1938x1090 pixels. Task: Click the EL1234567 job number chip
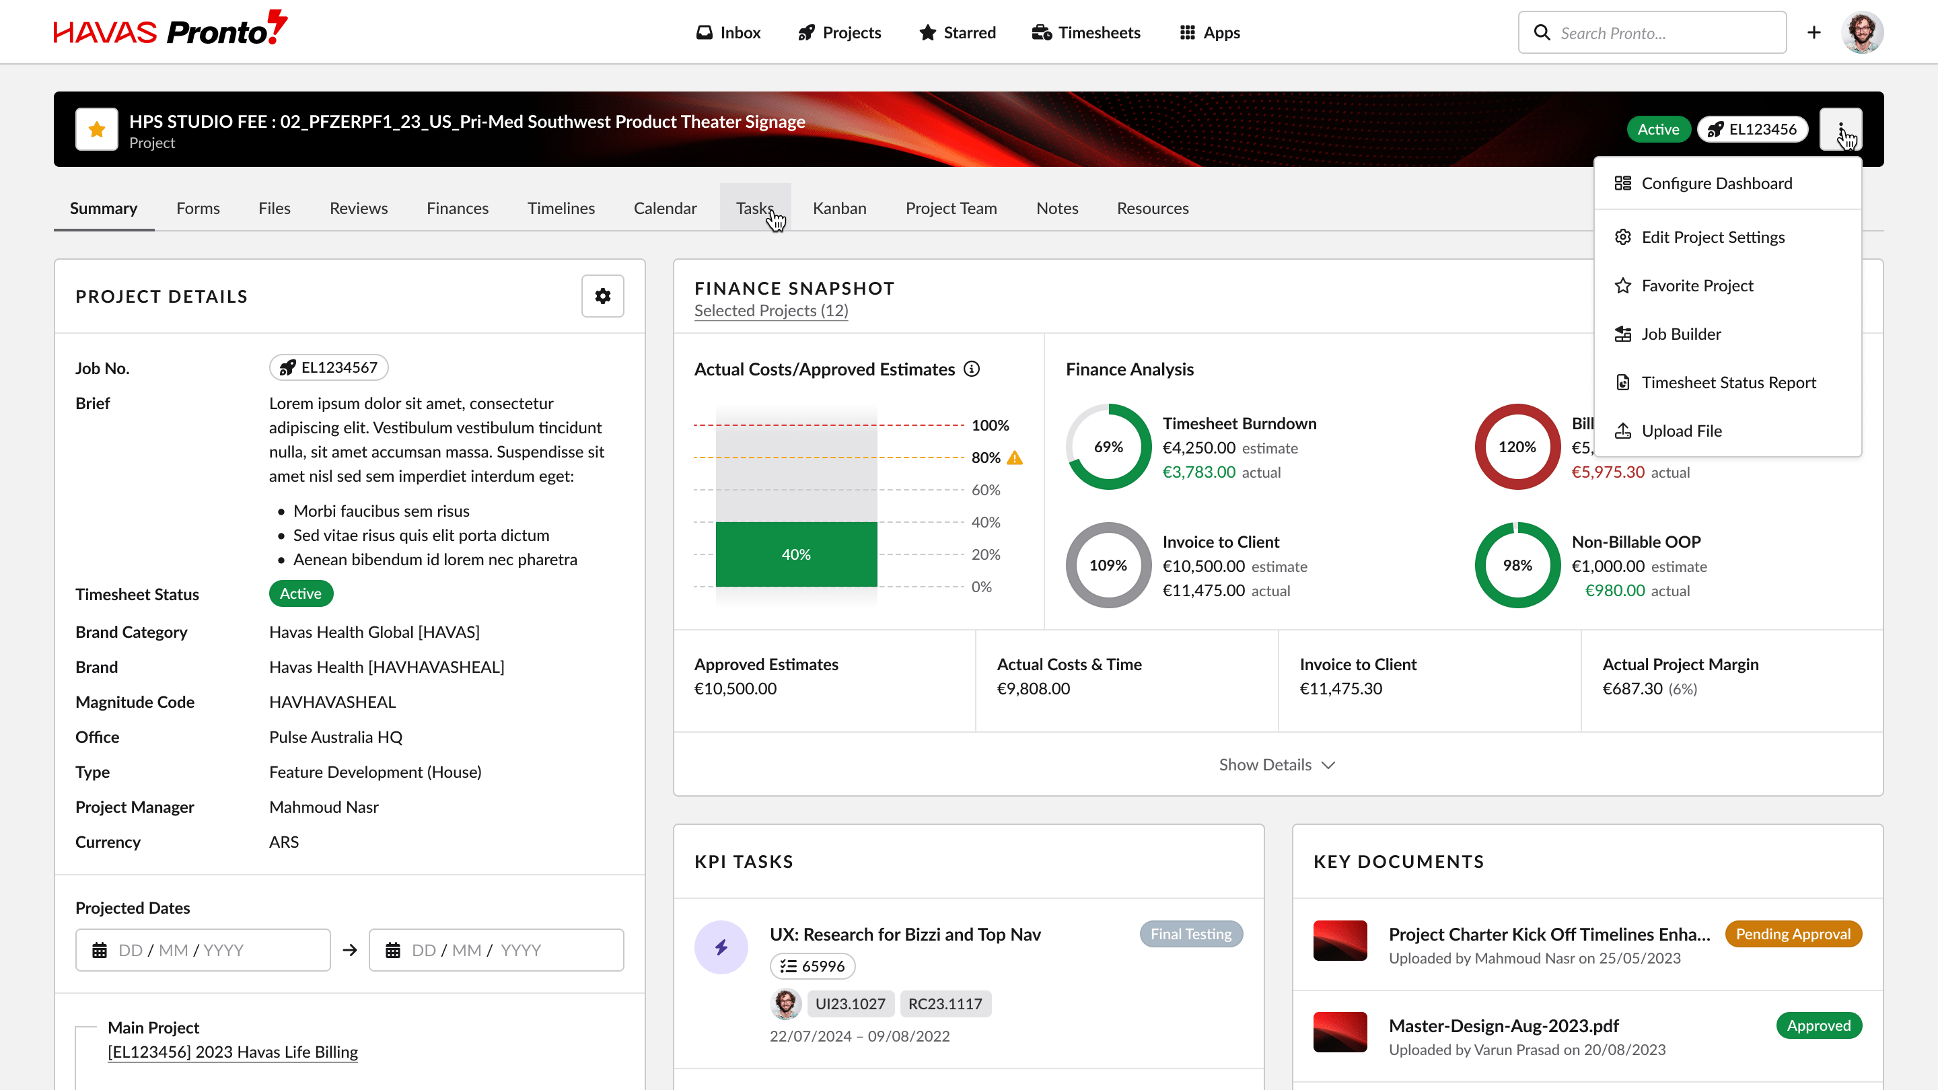point(329,367)
